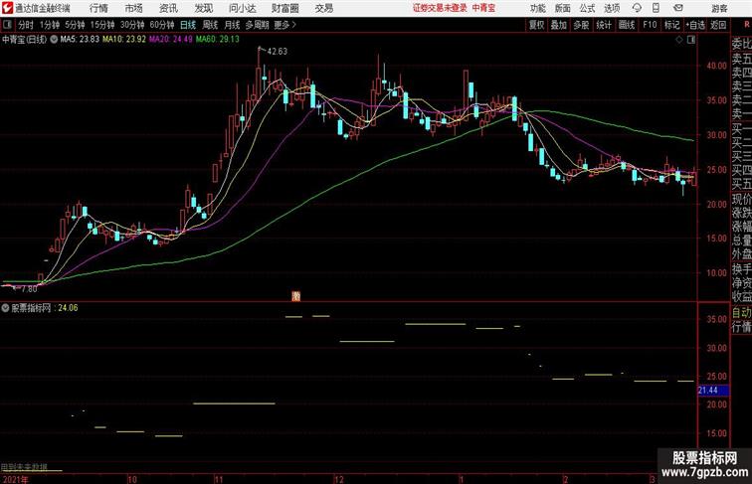
Task: Click the 2021年 date axis label
Action: pyautogui.click(x=15, y=479)
